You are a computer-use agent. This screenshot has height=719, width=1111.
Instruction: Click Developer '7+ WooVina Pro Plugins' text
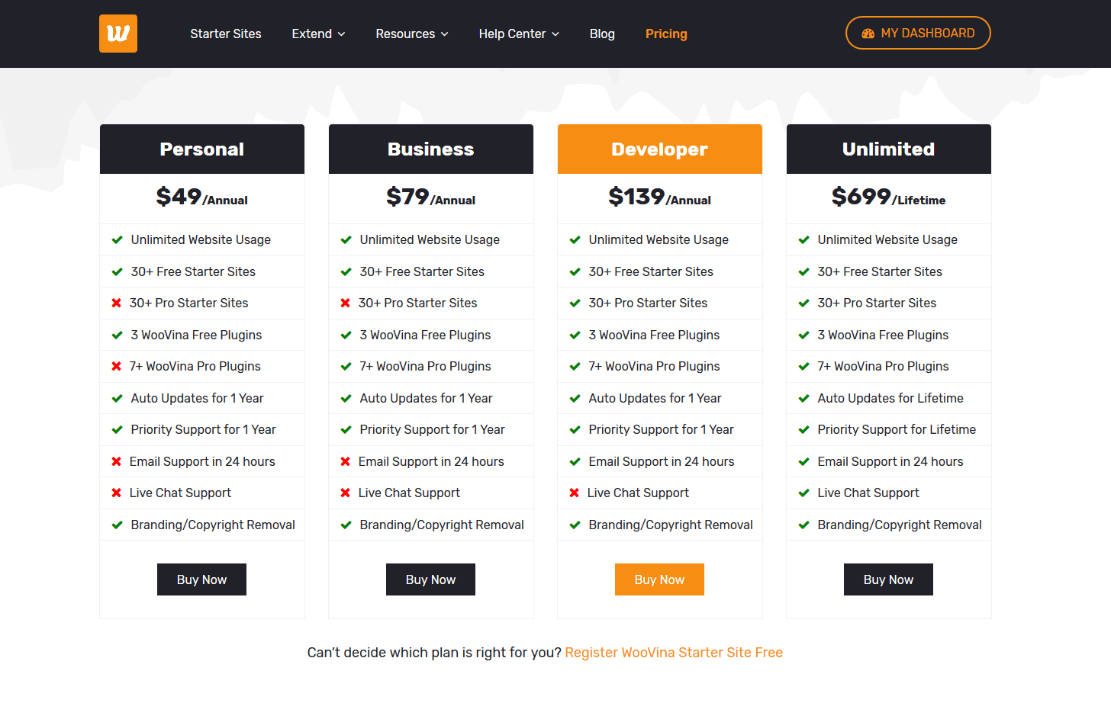click(x=654, y=366)
